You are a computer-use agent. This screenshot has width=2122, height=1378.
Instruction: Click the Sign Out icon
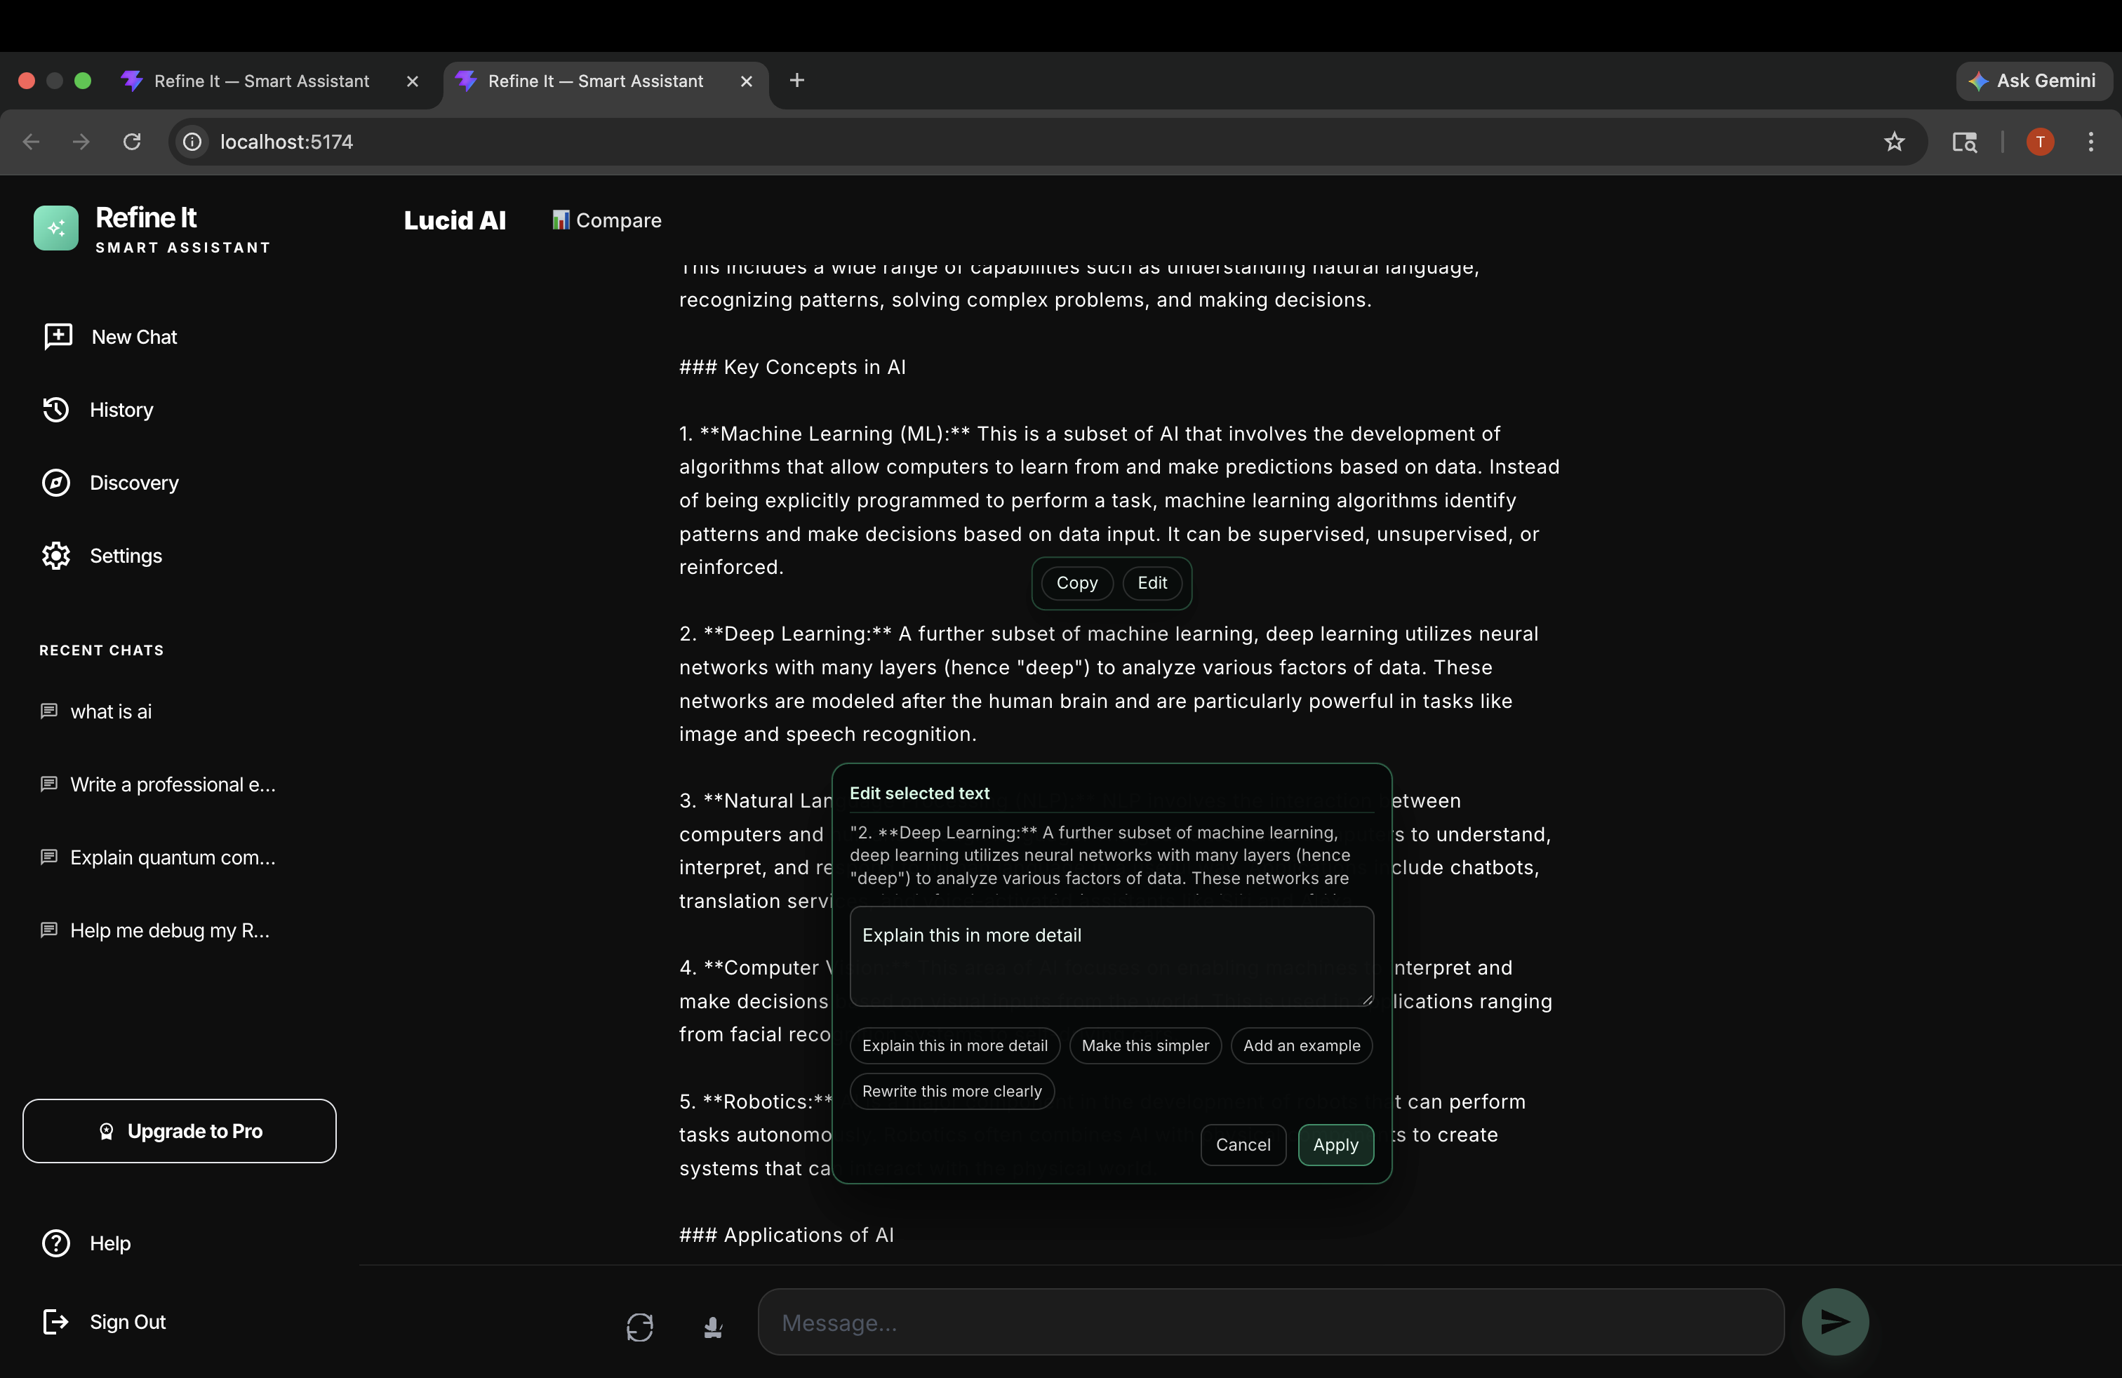point(56,1322)
